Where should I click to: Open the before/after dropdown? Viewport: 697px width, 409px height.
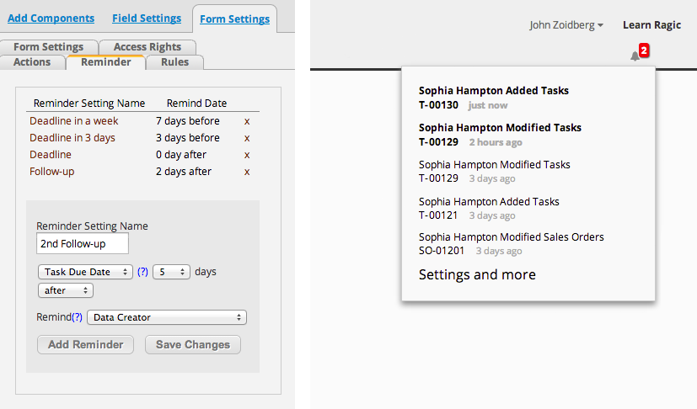tap(65, 290)
